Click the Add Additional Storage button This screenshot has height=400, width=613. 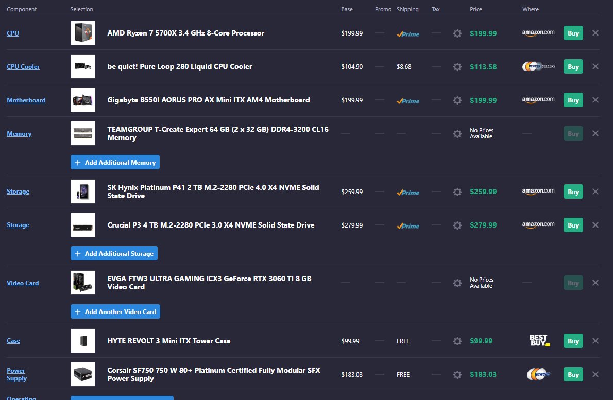click(114, 253)
